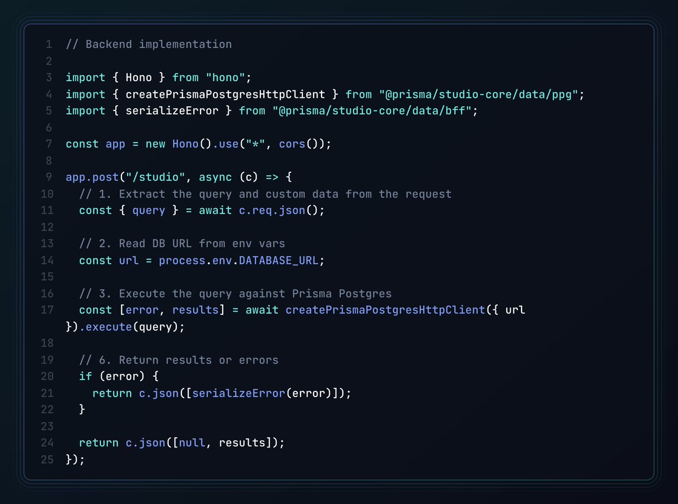Click createPrismaPostgresHttpClient call on line 17
This screenshot has width=678, height=504.
385,311
